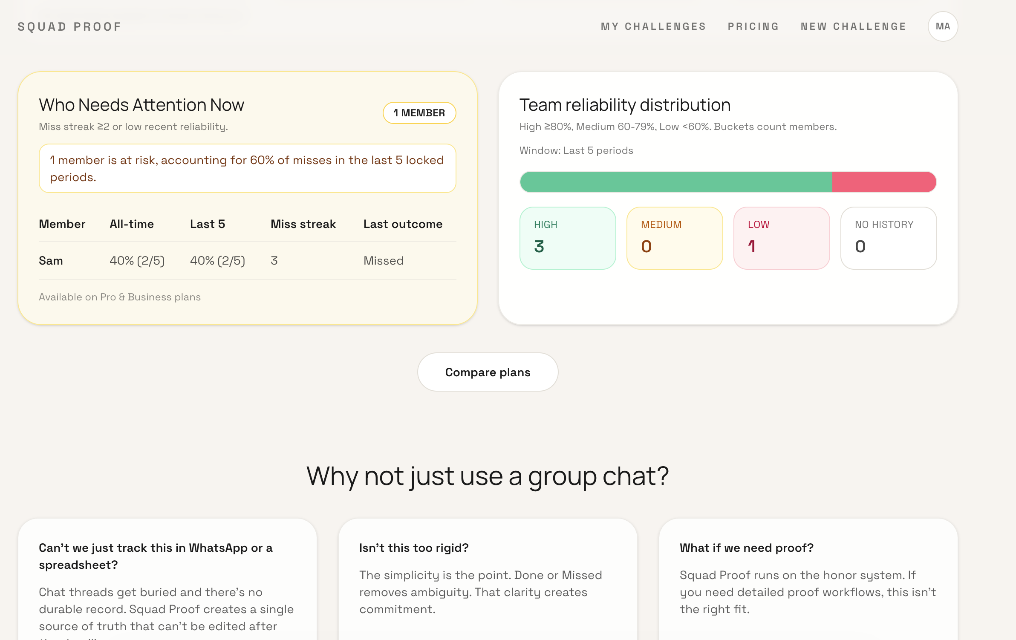Select the LOW reliability bucket card
1016x640 pixels.
click(x=782, y=238)
